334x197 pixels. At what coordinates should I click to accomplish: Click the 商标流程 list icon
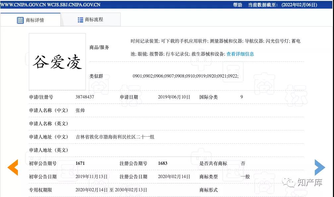[x=80, y=20]
